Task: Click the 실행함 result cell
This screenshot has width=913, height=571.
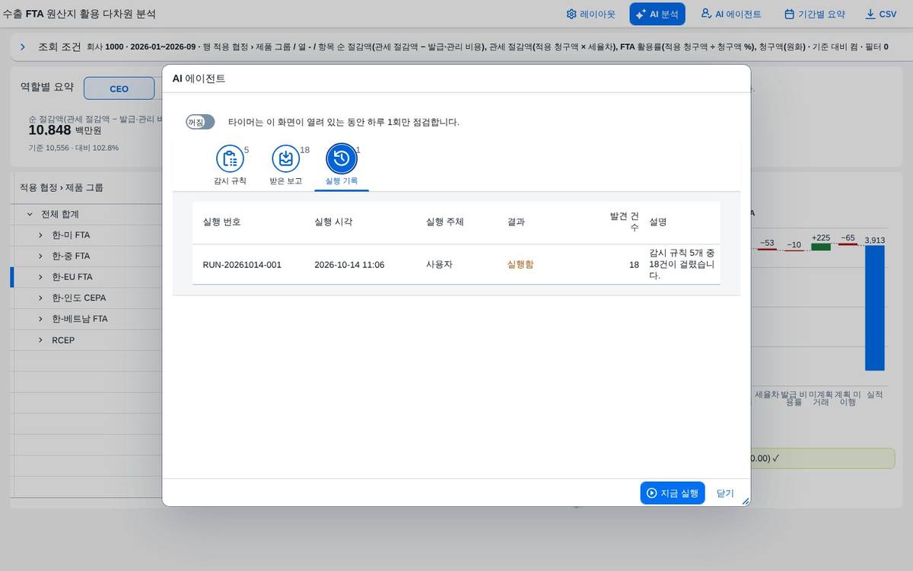Action: coord(520,265)
